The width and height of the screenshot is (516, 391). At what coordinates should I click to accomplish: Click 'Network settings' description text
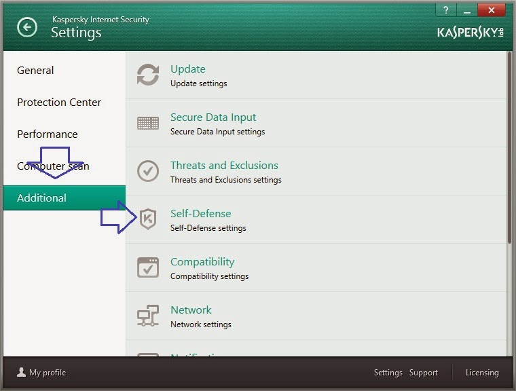pyautogui.click(x=201, y=324)
